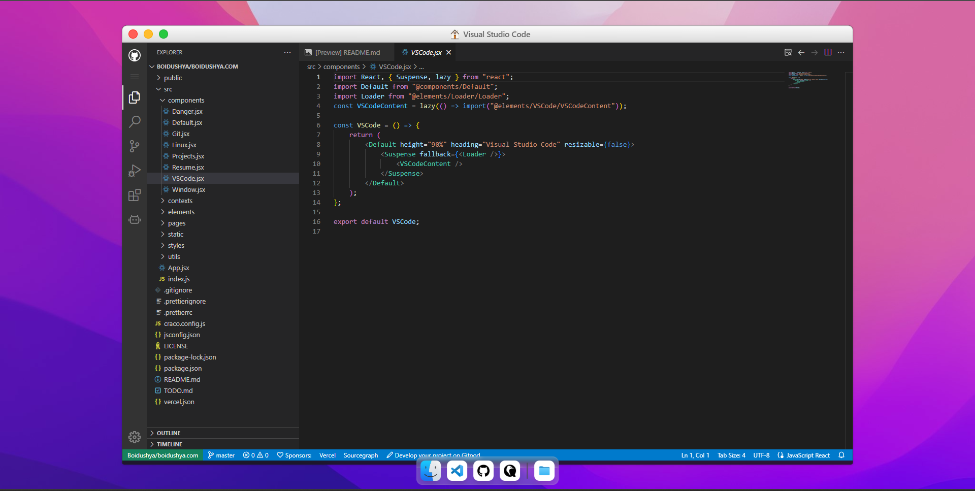Open the dock icon beside GitHub

point(510,471)
